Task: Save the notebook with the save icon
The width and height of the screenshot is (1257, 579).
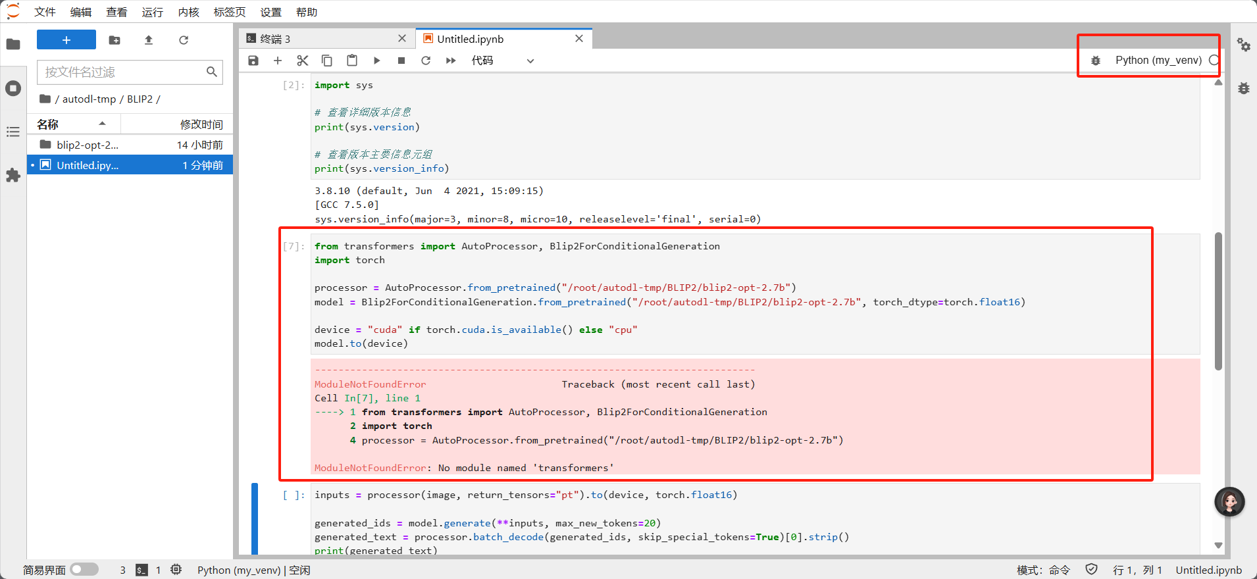Action: click(253, 61)
